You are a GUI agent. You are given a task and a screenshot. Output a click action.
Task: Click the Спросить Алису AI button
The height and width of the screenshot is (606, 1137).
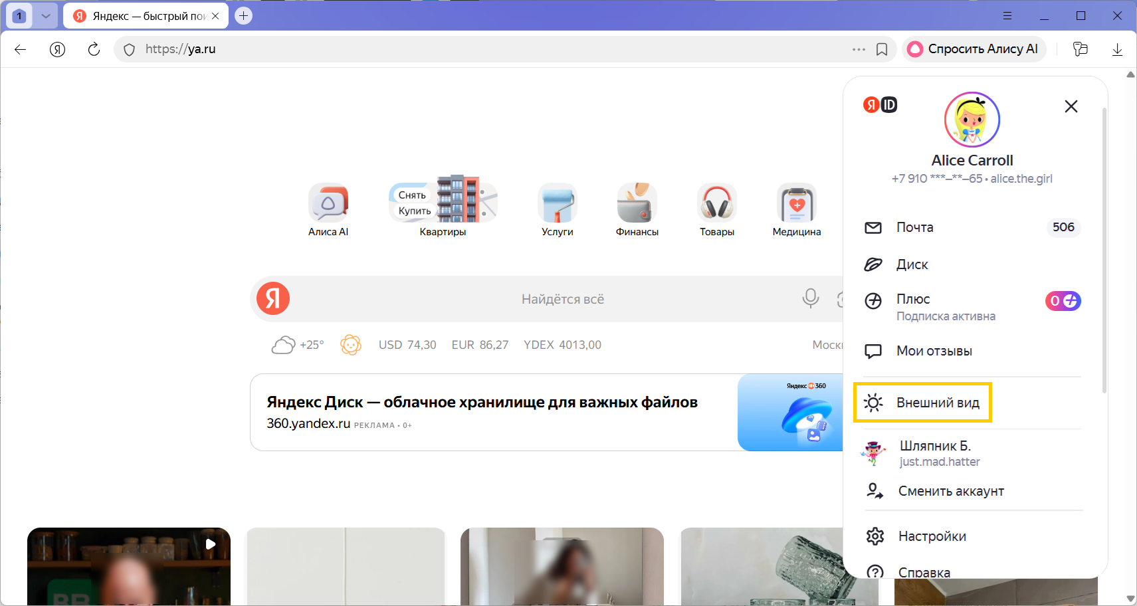point(974,49)
